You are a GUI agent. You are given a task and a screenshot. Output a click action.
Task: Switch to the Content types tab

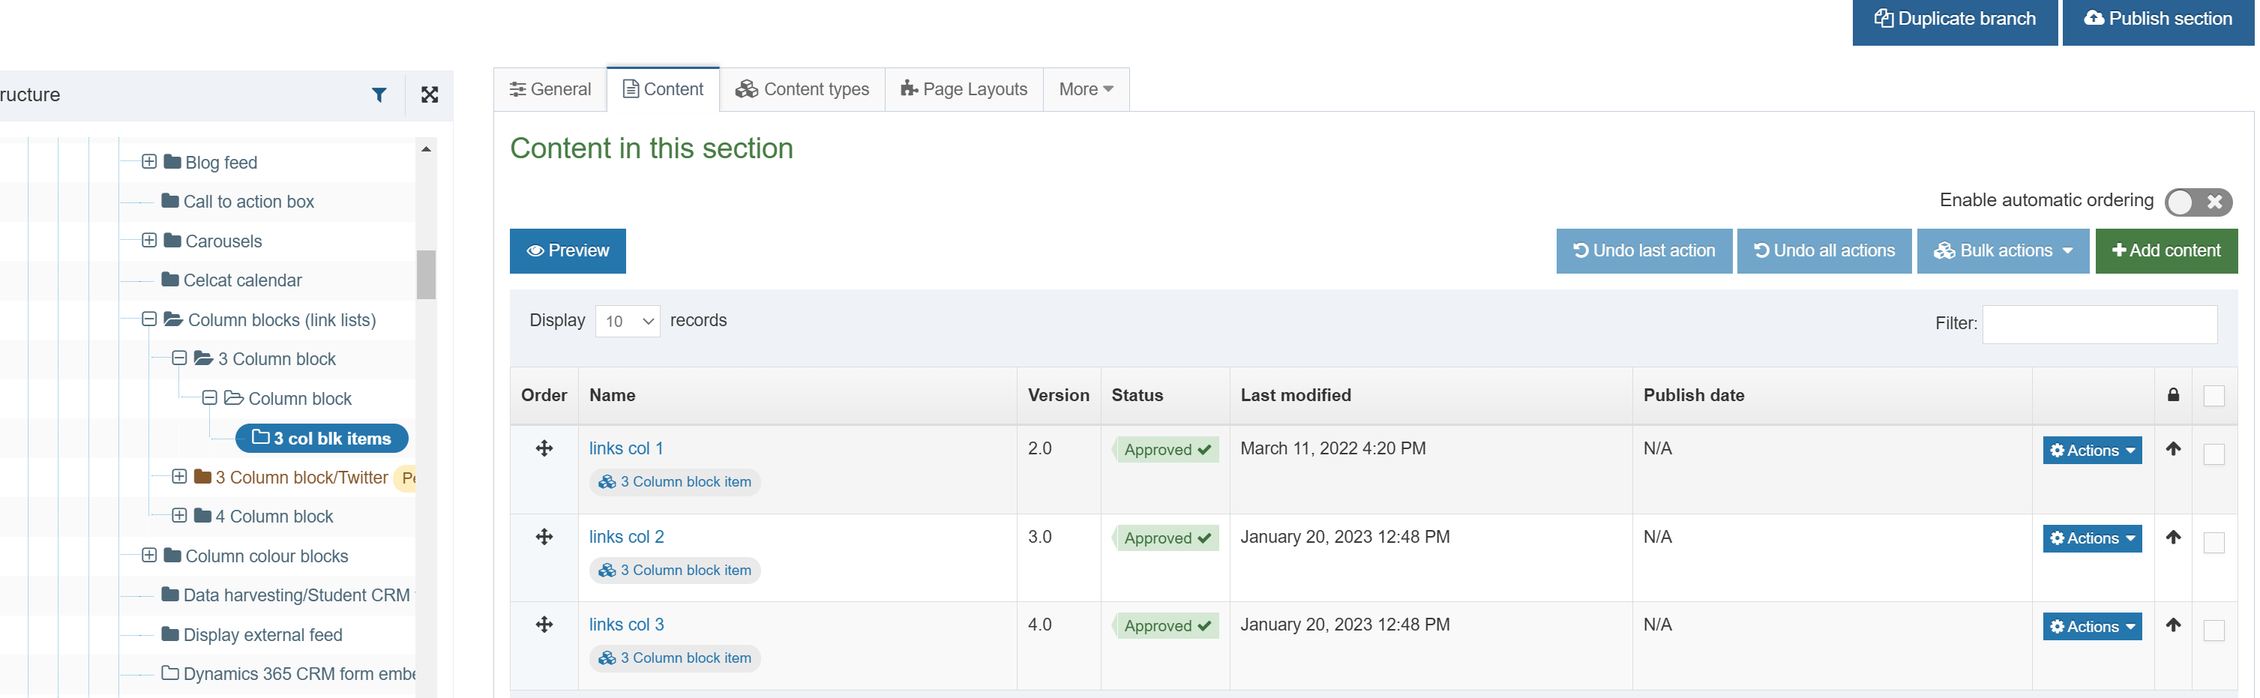(802, 89)
